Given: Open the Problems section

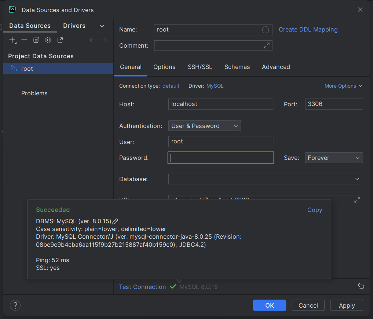Looking at the screenshot, I should tap(34, 93).
